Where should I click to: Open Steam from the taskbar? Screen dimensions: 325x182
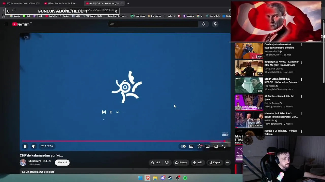(x=170, y=178)
